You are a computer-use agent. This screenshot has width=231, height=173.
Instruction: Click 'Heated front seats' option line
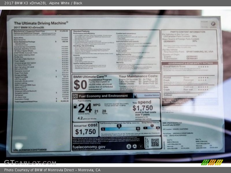point(41,77)
